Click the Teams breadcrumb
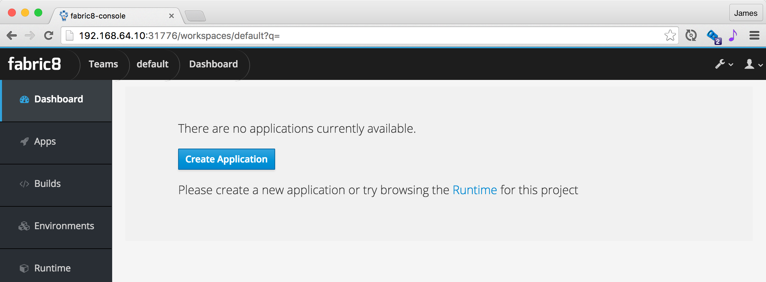Viewport: 766px width, 282px height. 103,64
